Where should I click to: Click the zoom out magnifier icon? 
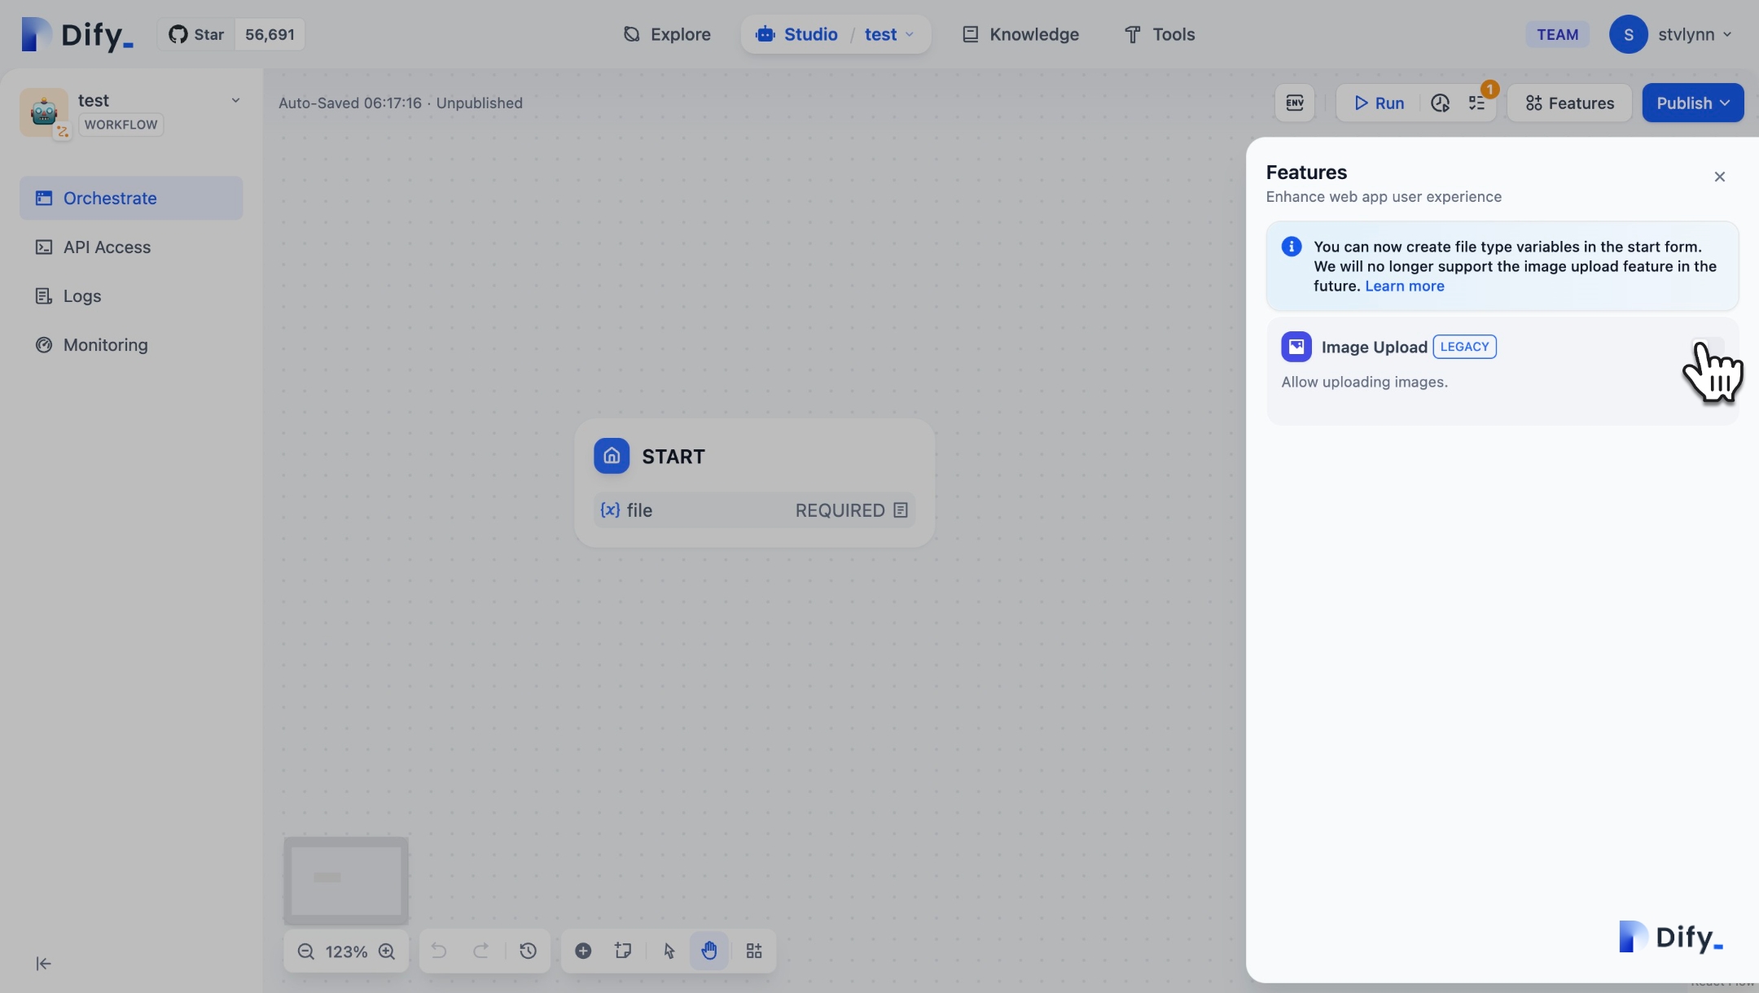tap(305, 951)
